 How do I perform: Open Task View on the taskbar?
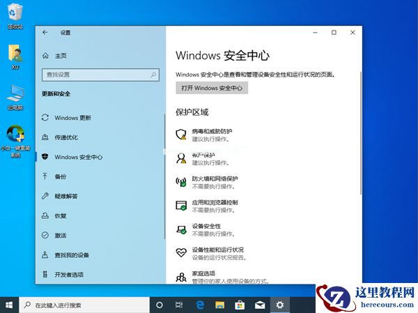click(x=179, y=305)
